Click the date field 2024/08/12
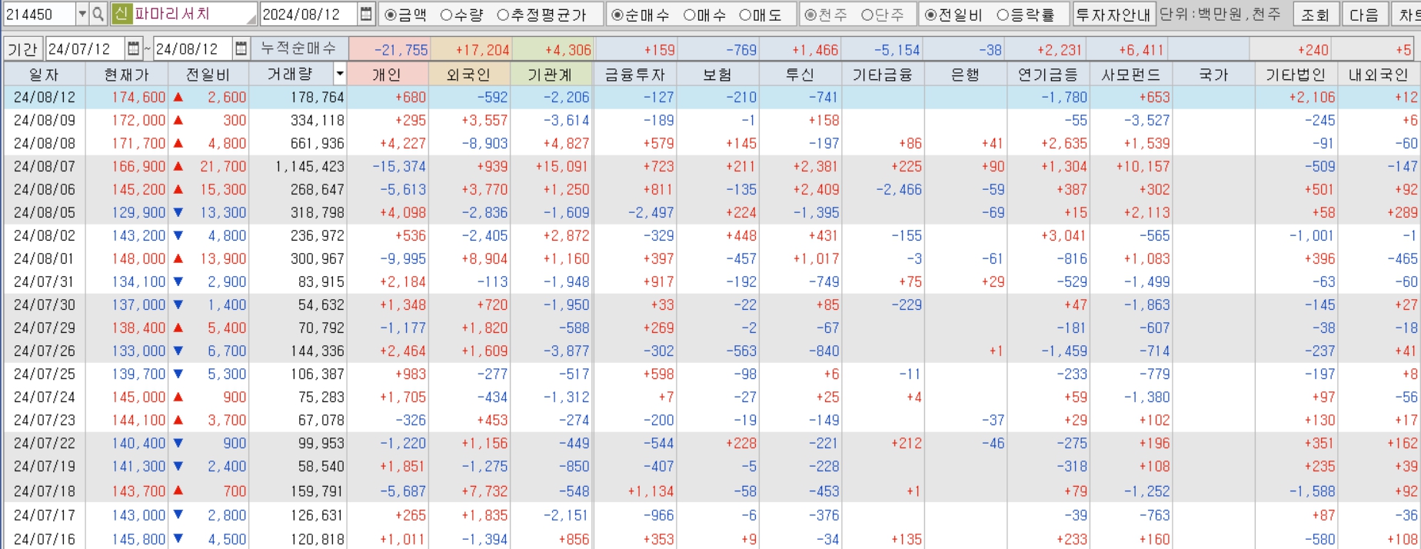 tap(309, 14)
